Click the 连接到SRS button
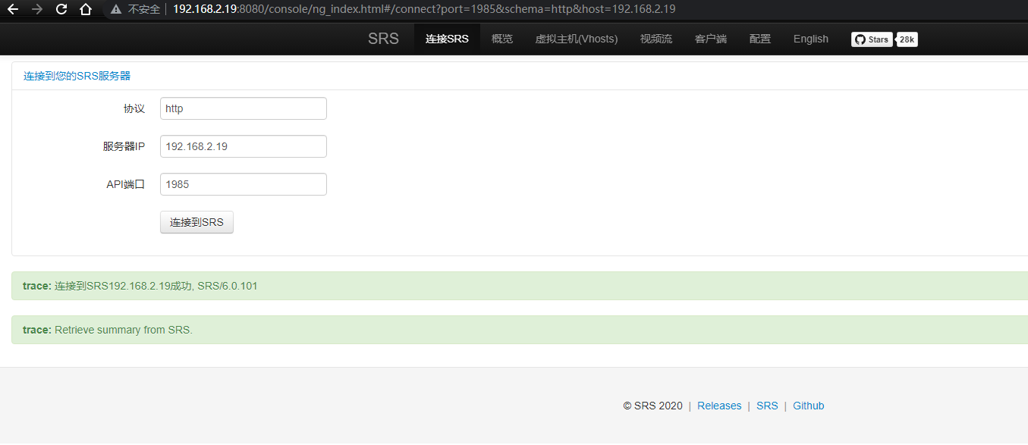 click(196, 222)
